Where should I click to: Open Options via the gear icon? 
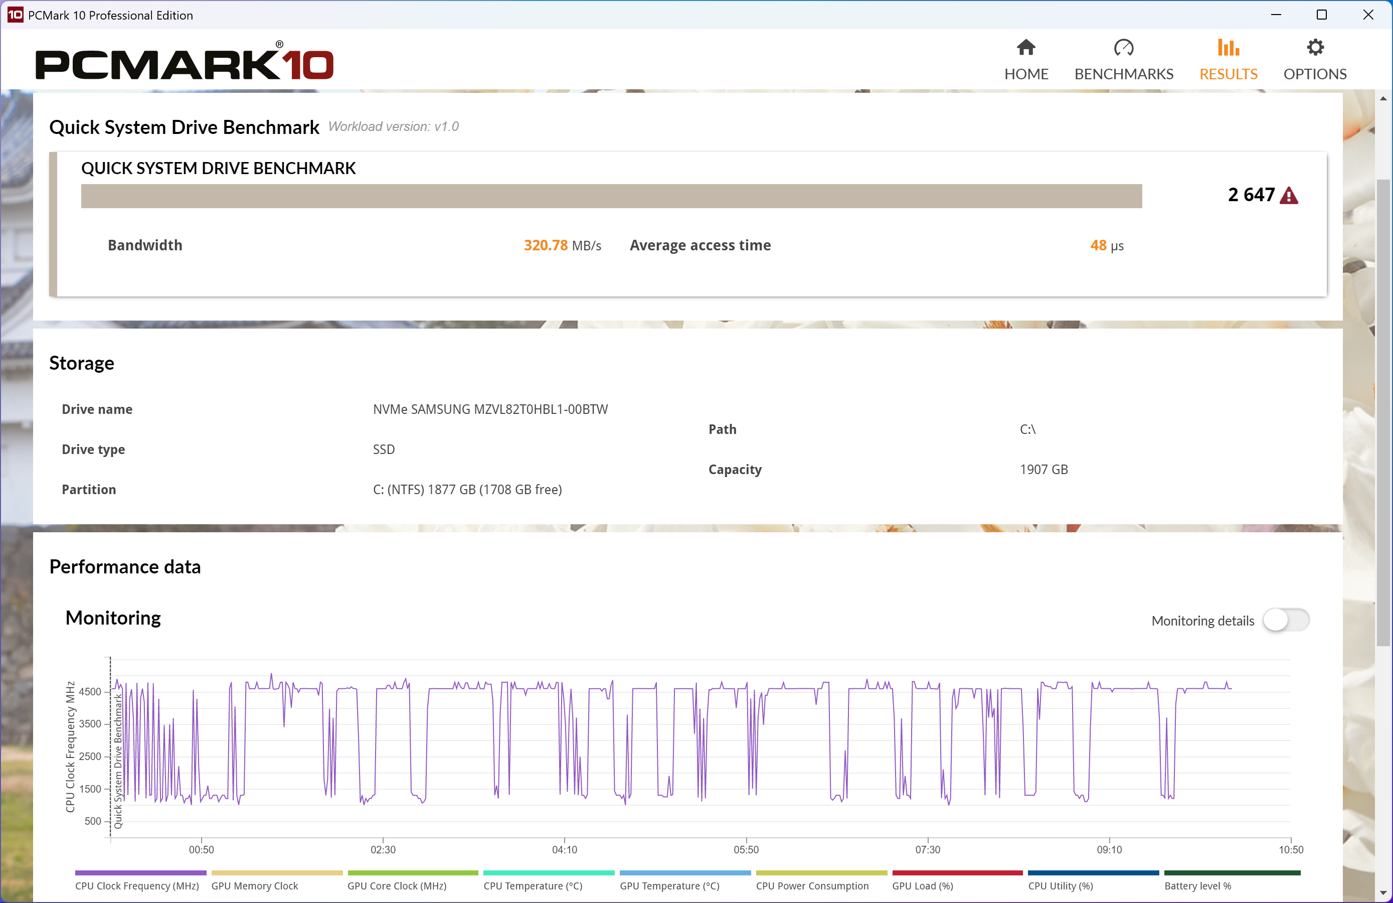click(x=1315, y=48)
